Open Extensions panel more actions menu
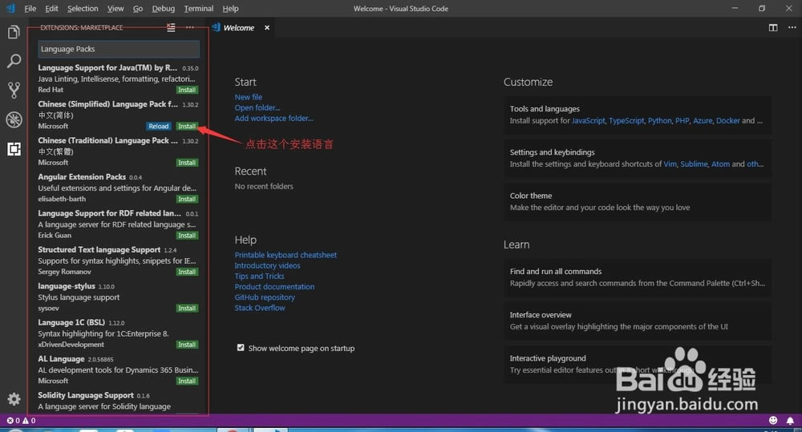802x432 pixels. tap(190, 27)
